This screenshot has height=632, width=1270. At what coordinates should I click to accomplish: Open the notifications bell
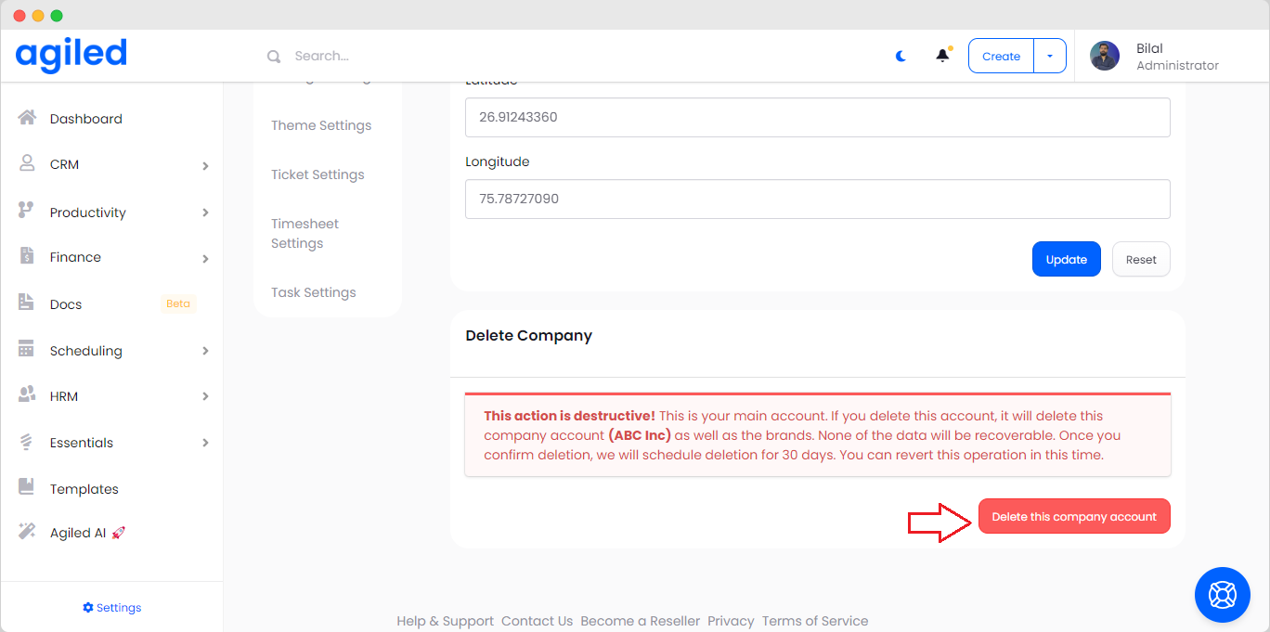point(942,56)
